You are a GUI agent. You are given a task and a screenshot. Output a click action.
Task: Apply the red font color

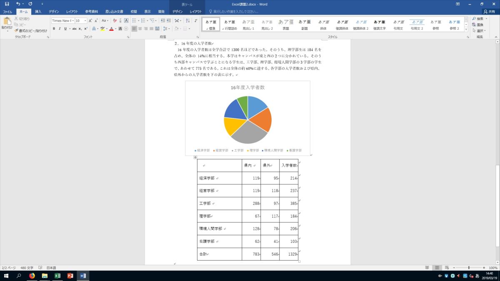coord(111,29)
